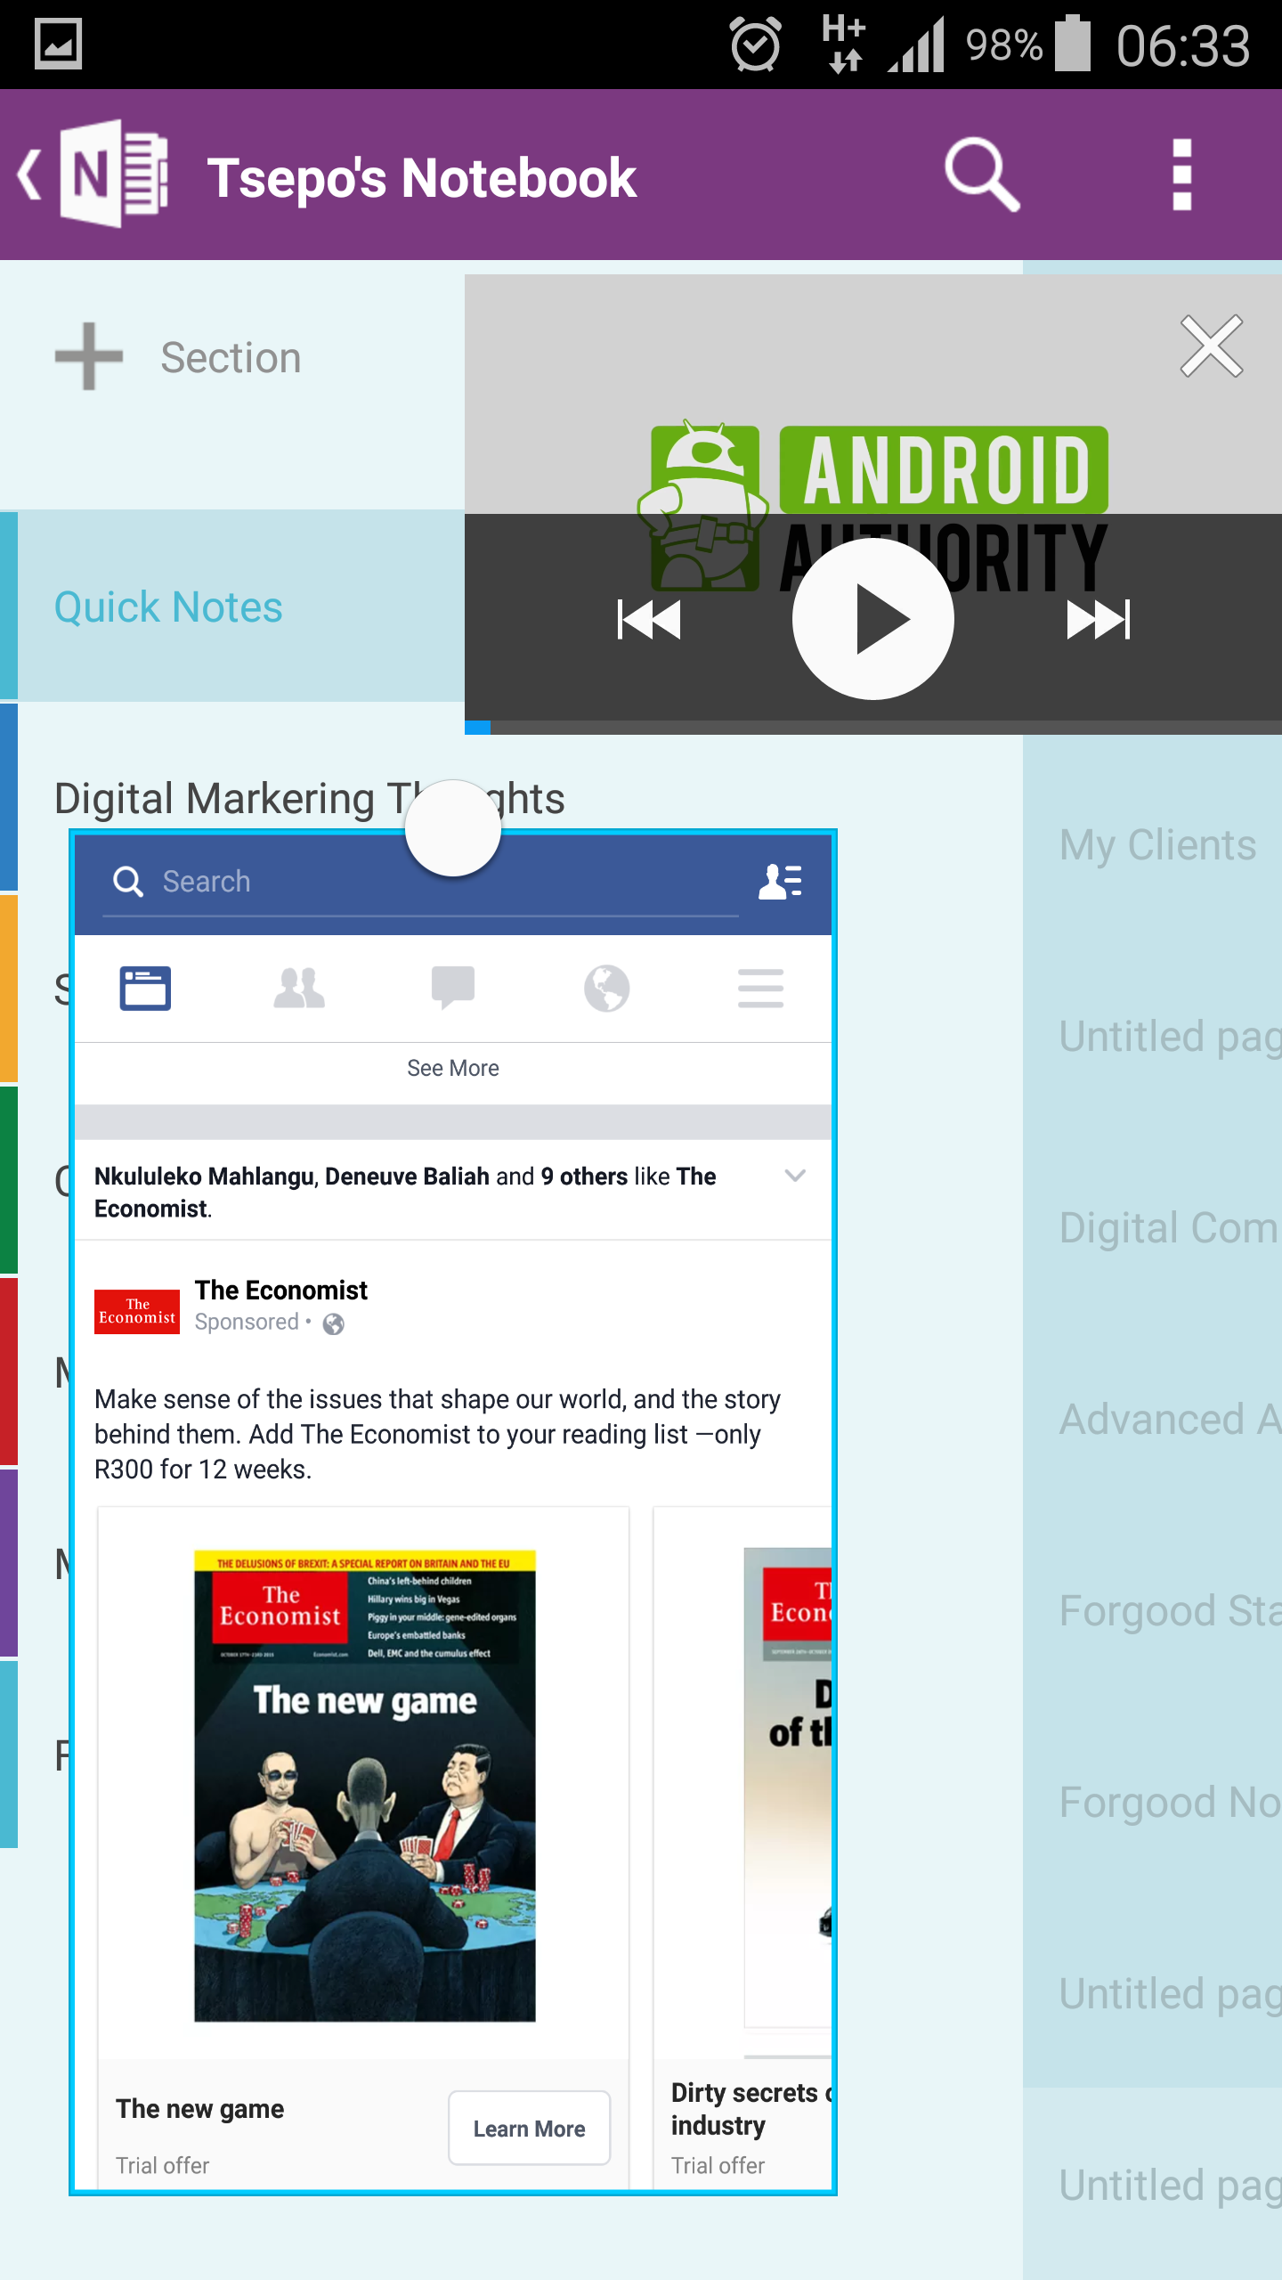Open search in Tsepo's Notebook
1282x2280 pixels.
click(x=982, y=175)
